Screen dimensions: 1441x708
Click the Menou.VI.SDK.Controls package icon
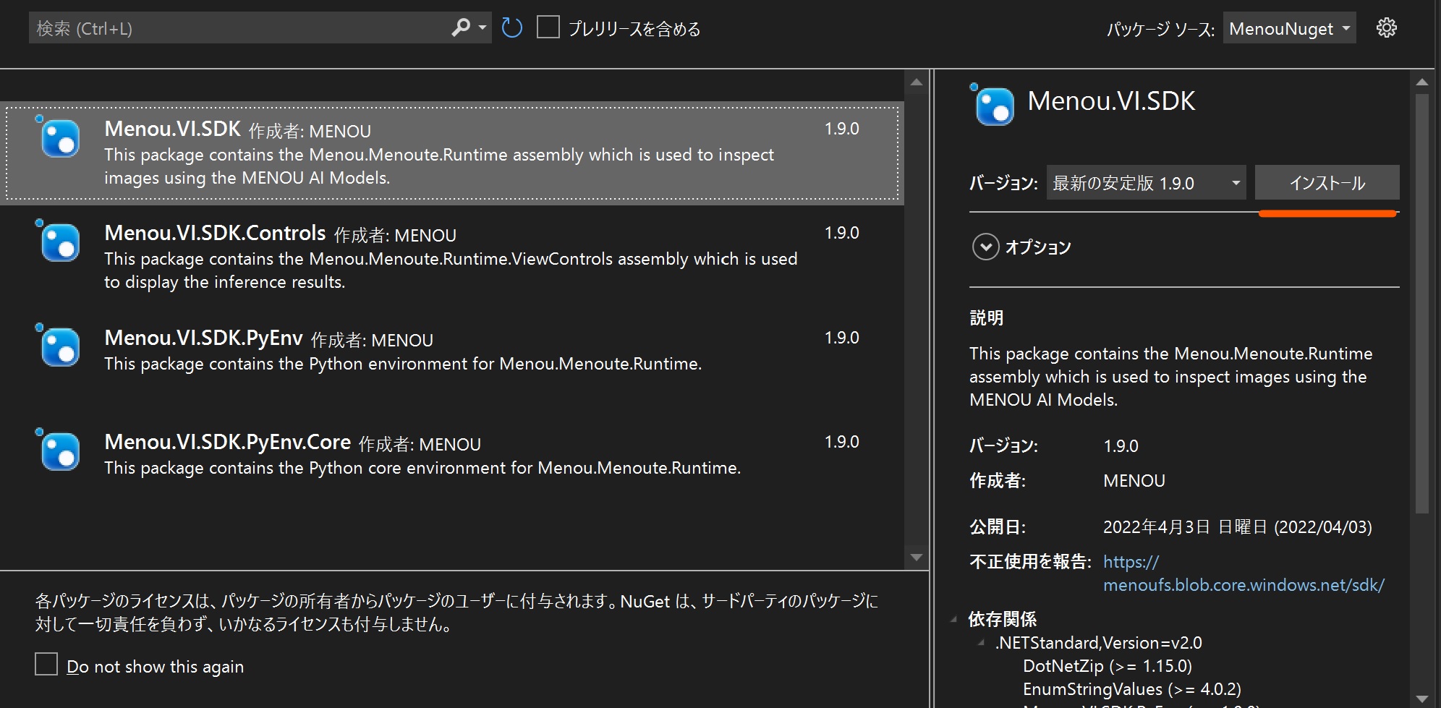[59, 242]
